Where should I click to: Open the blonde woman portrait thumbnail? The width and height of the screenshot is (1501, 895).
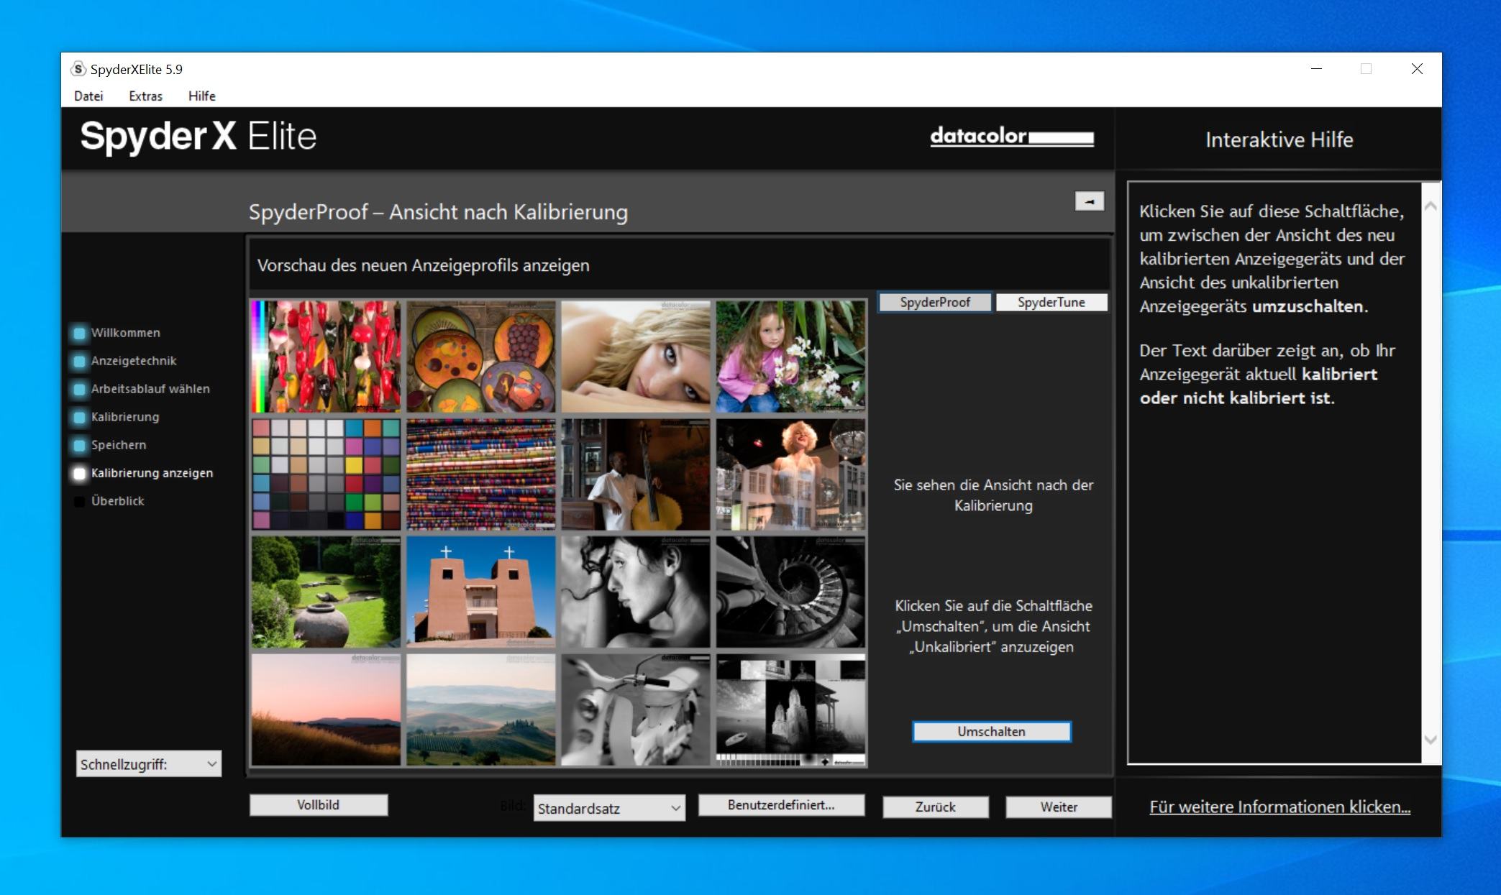pos(636,356)
